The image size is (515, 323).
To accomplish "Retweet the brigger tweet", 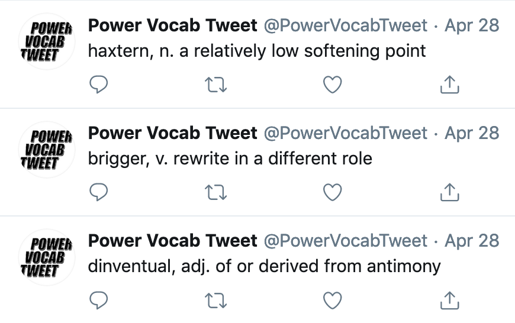I will [216, 192].
